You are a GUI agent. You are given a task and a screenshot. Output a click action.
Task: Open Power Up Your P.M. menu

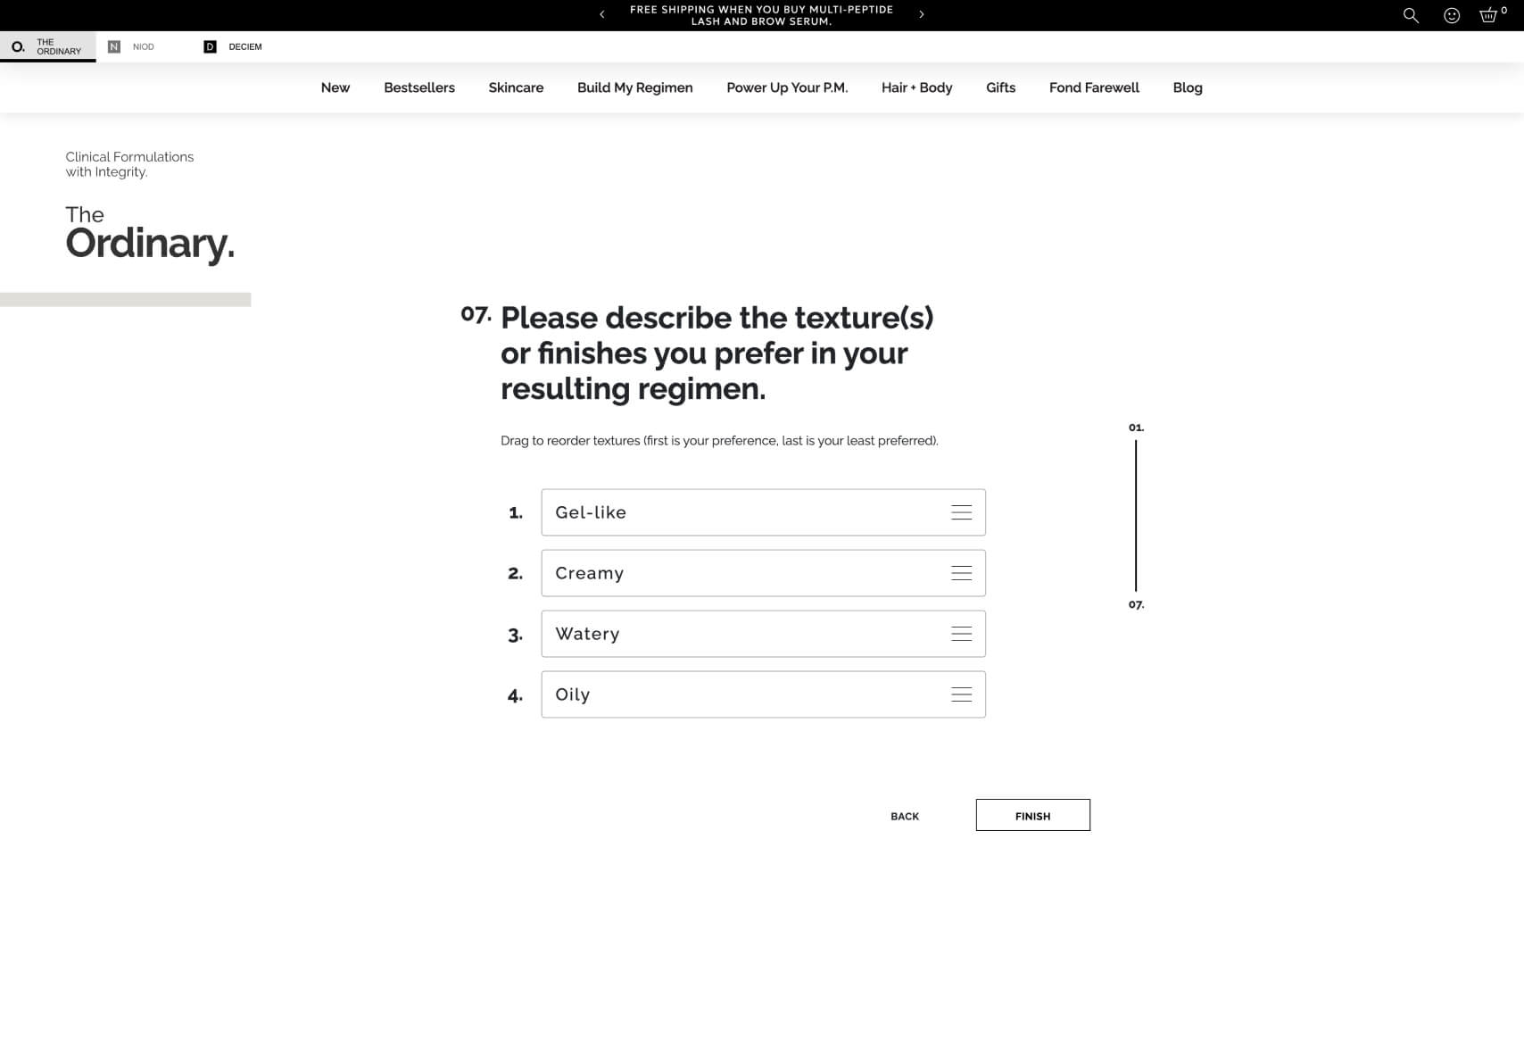tap(787, 87)
